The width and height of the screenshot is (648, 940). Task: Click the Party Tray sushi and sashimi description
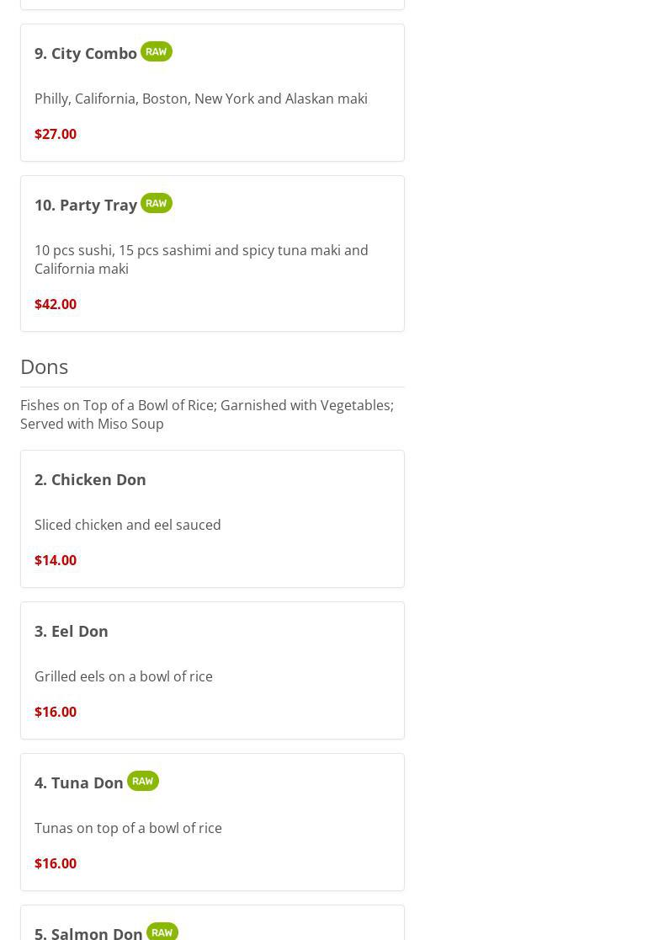[x=201, y=259]
